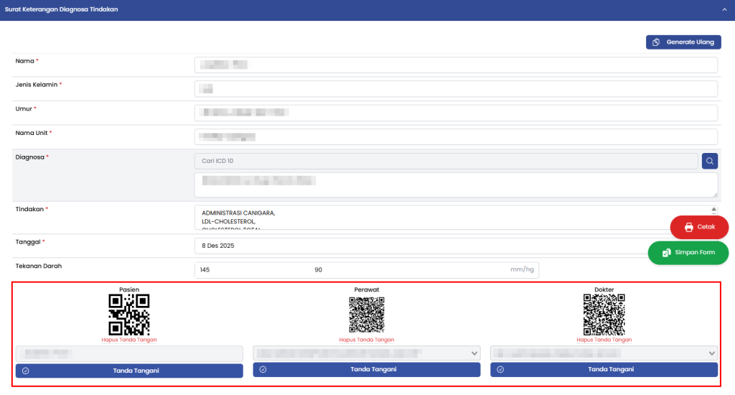The width and height of the screenshot is (735, 395).
Task: Click the Cari ICD 10 search field
Action: (x=445, y=161)
